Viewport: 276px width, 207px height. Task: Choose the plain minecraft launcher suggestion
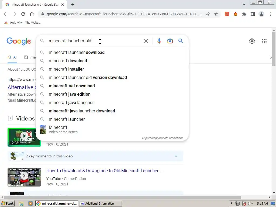112,119
